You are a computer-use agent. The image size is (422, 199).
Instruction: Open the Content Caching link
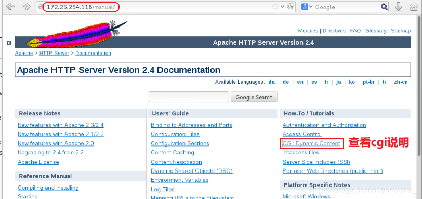tap(172, 152)
